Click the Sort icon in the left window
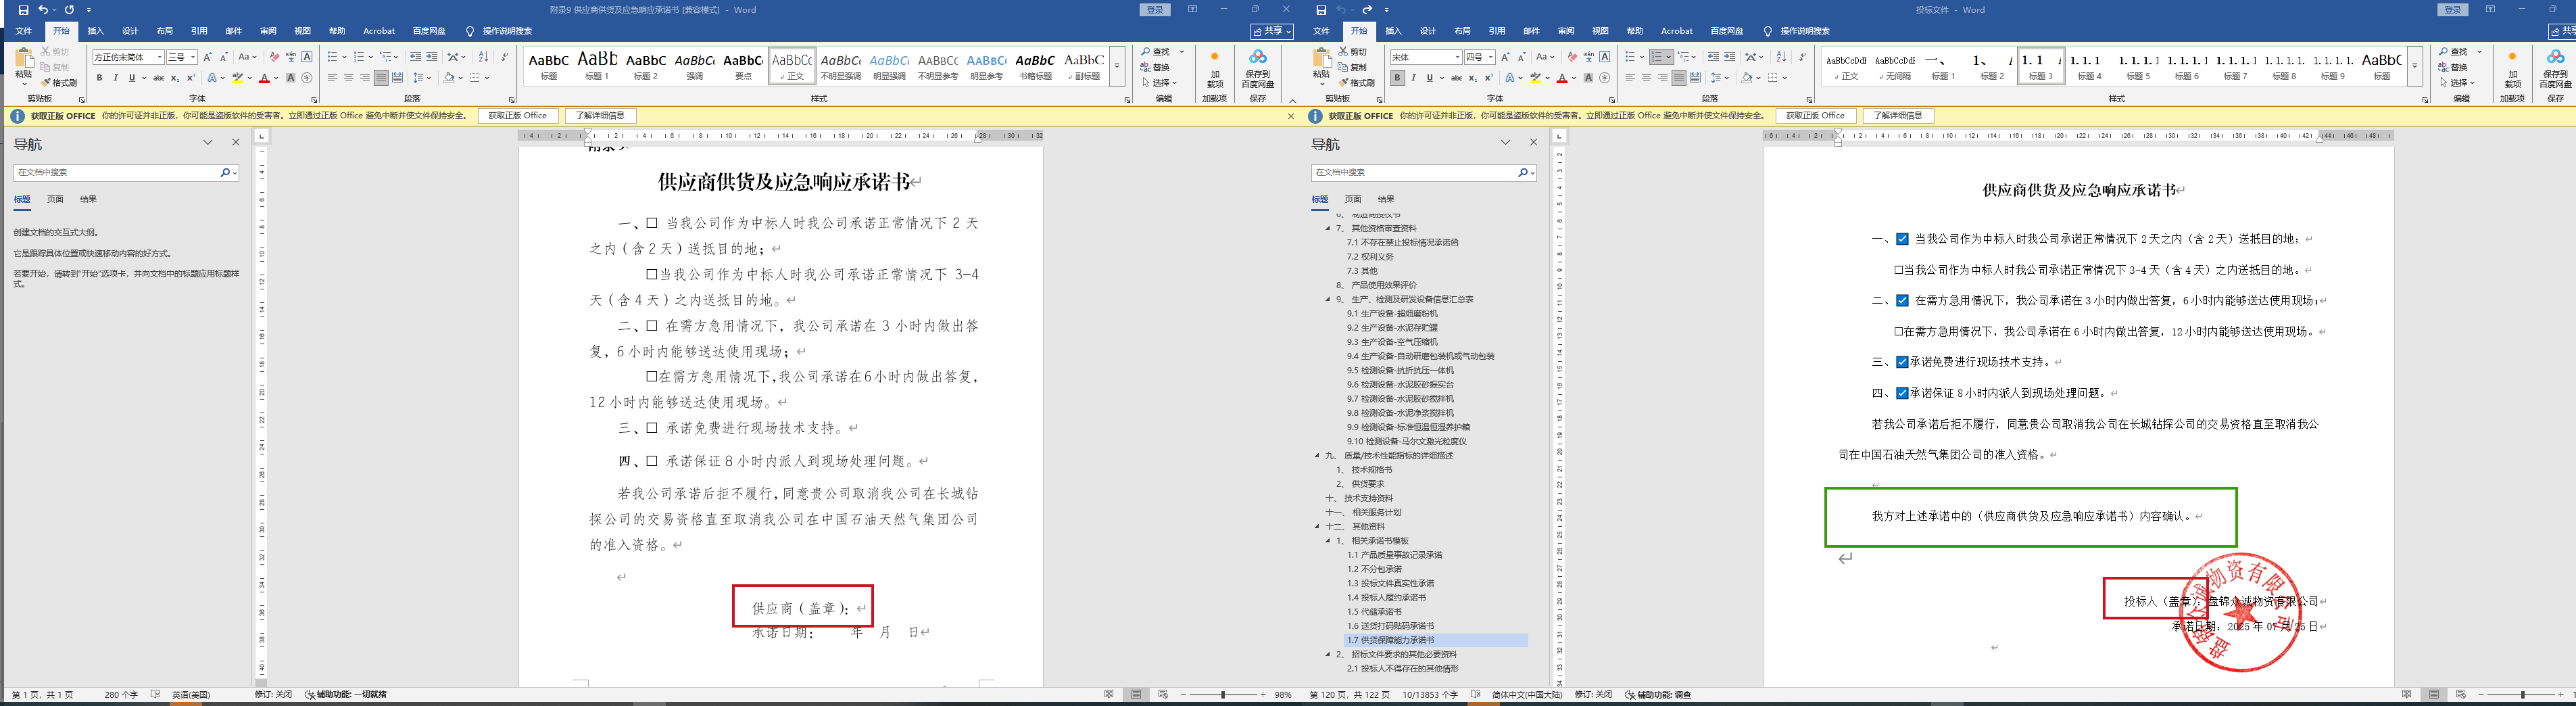 pyautogui.click(x=484, y=57)
